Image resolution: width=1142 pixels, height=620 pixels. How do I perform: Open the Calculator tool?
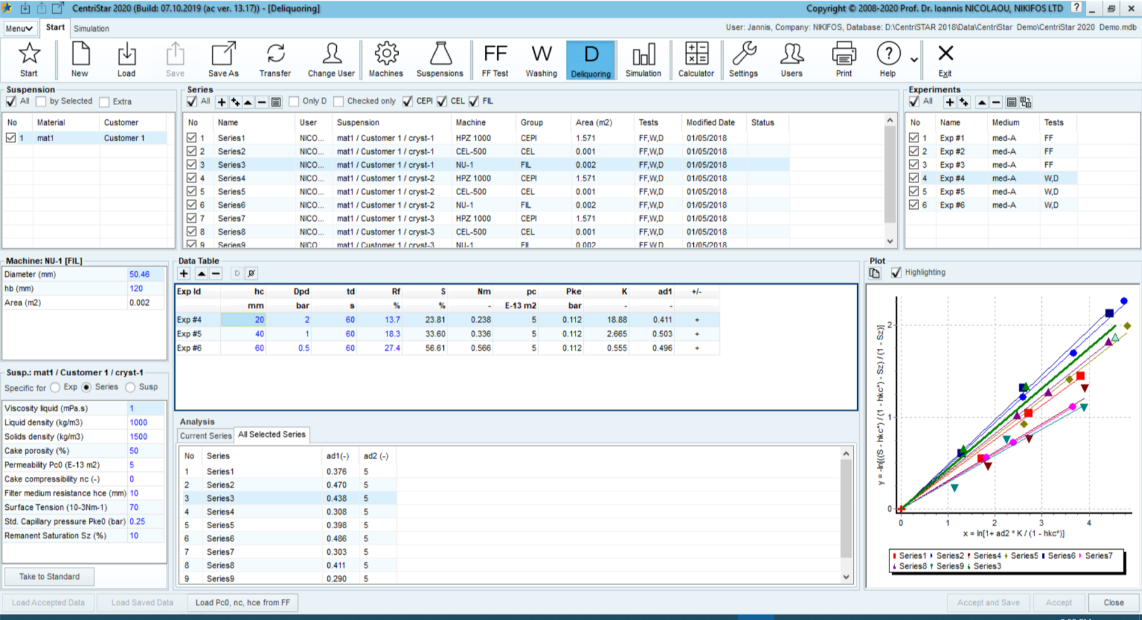pos(696,60)
